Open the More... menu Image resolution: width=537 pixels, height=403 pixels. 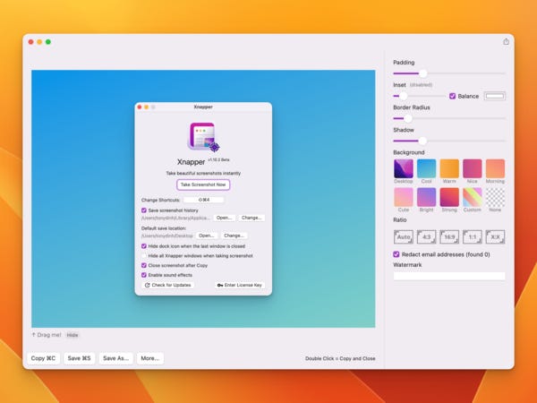[x=150, y=358]
